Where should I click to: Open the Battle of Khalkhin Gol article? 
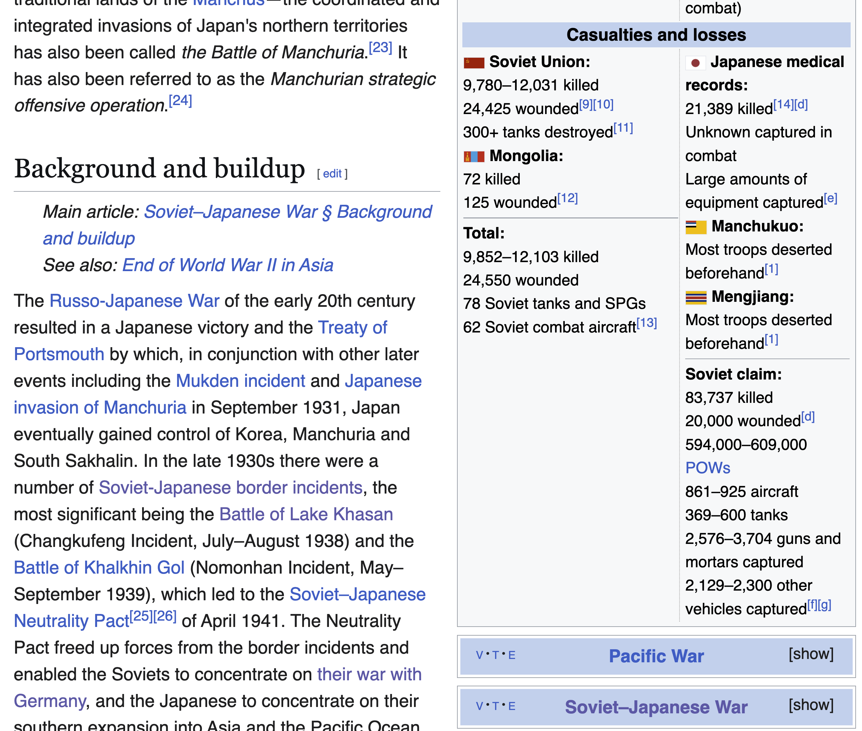(99, 568)
